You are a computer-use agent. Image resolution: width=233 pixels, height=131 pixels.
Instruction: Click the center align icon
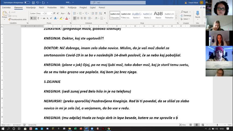78,18
